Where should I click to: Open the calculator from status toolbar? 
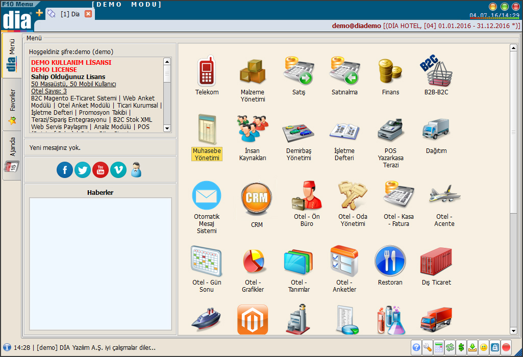(439, 348)
